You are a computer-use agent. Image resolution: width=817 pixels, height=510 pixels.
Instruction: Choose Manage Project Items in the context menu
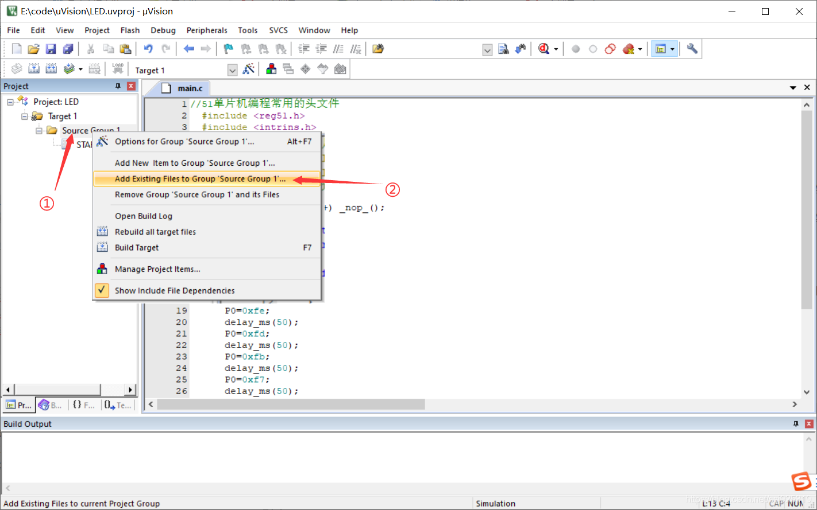coord(206,269)
